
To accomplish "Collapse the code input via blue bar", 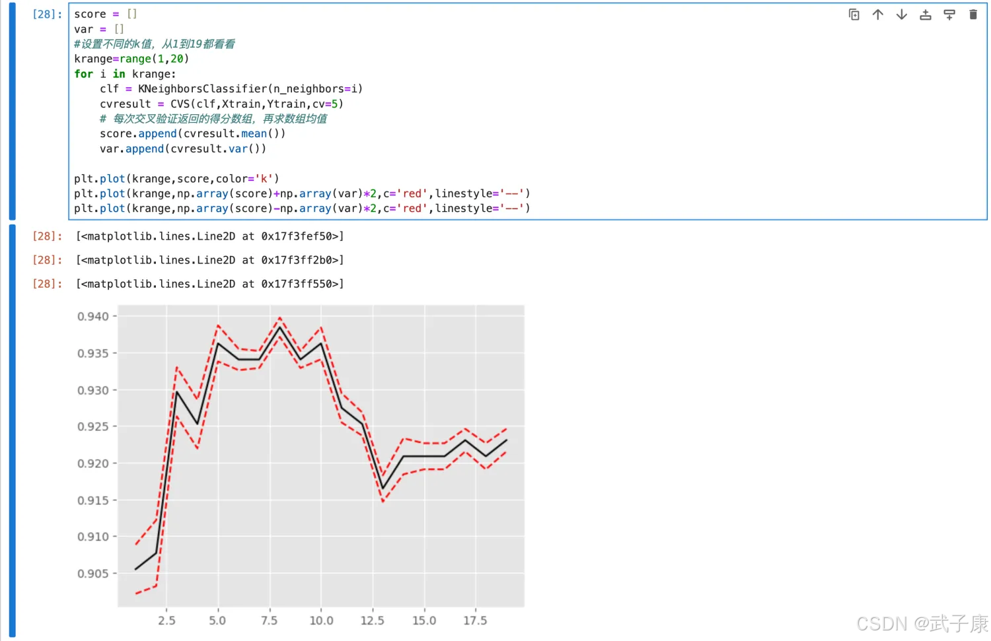I will 12,111.
